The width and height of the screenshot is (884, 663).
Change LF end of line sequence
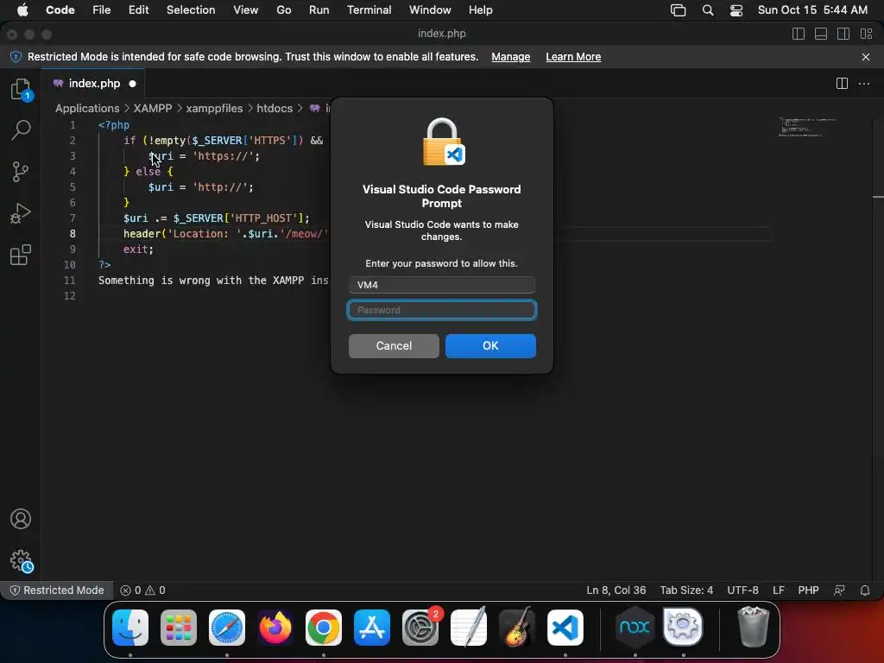tap(779, 590)
